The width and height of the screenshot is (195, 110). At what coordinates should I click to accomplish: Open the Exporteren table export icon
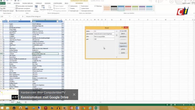coord(43,7)
